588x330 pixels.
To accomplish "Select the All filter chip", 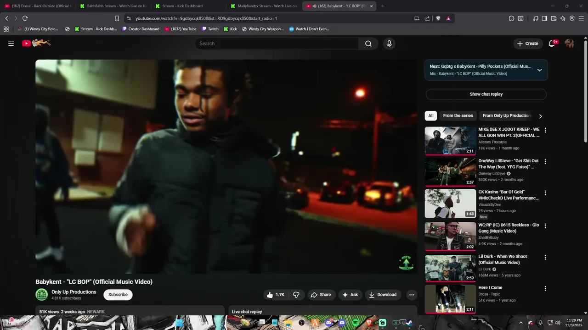I will (431, 115).
